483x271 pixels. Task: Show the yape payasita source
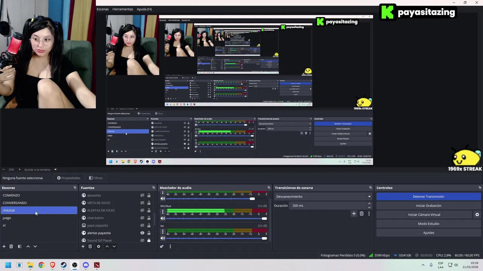(x=142, y=225)
